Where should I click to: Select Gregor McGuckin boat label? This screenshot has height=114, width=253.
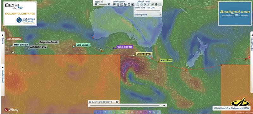click(x=49, y=42)
